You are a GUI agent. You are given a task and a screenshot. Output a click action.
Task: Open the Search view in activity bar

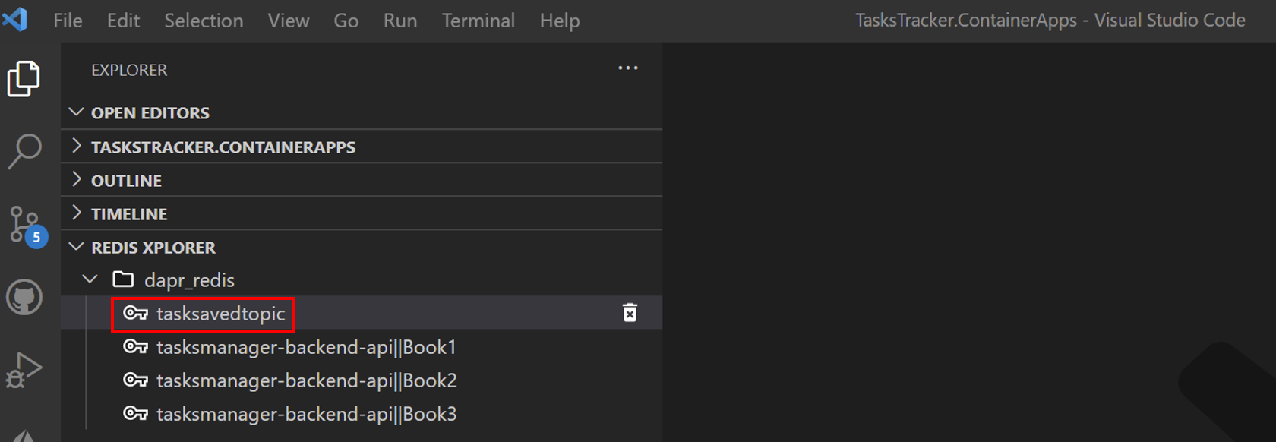coord(24,151)
